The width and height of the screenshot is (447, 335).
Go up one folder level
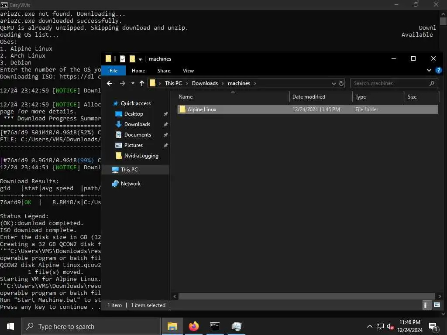coord(142,83)
